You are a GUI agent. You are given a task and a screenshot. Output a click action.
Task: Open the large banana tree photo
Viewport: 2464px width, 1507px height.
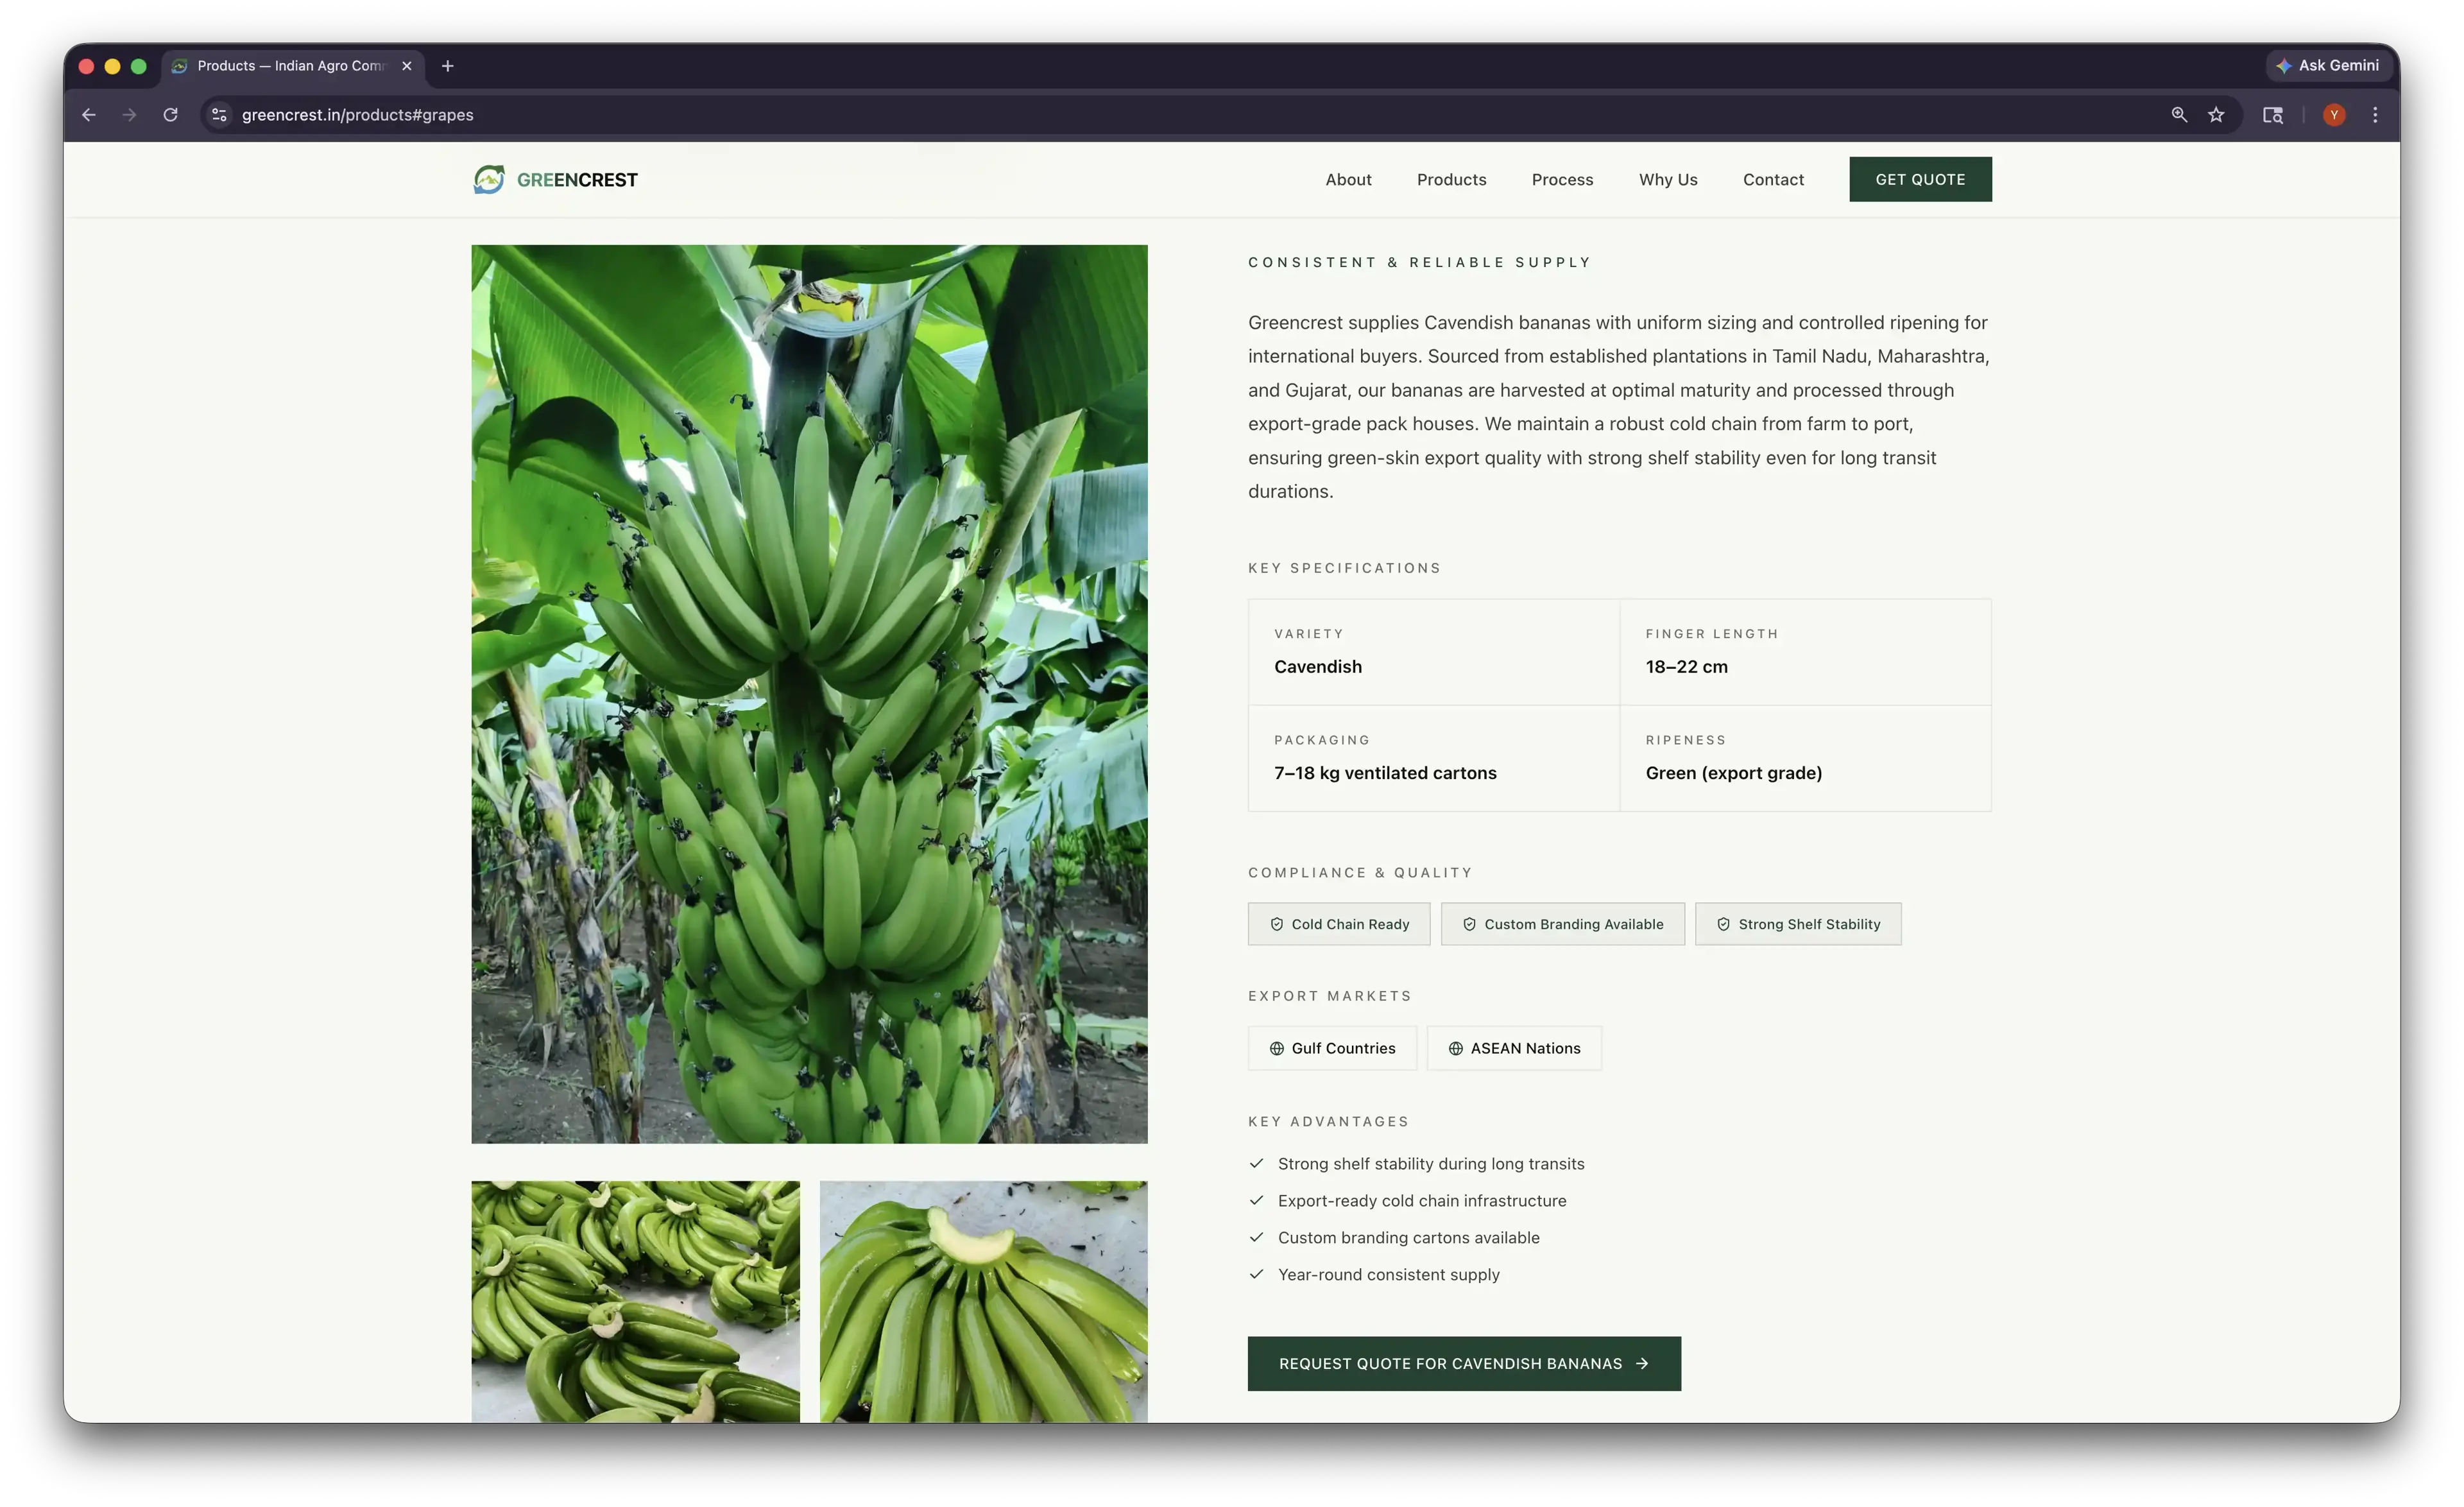coord(809,694)
